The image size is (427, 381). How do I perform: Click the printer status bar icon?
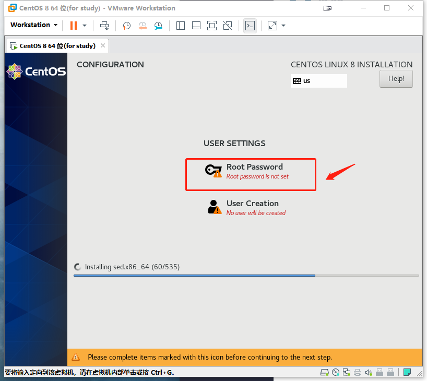coord(358,372)
